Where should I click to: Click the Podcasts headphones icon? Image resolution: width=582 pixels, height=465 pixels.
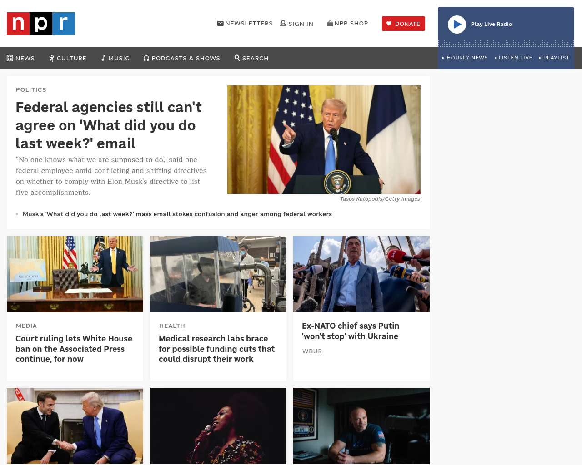pos(146,58)
